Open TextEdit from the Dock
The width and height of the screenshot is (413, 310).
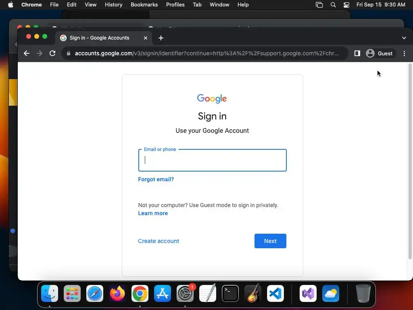(x=208, y=293)
